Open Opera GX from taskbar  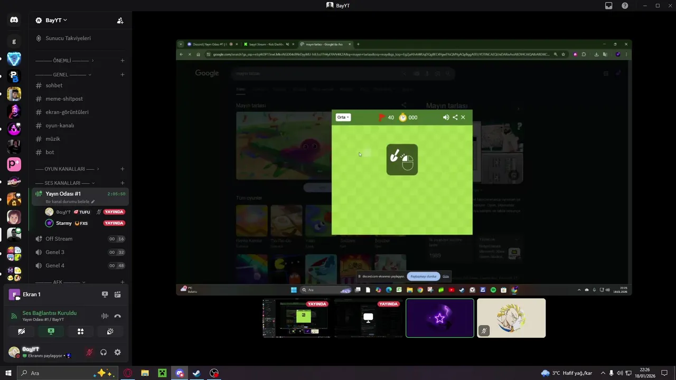coord(127,373)
